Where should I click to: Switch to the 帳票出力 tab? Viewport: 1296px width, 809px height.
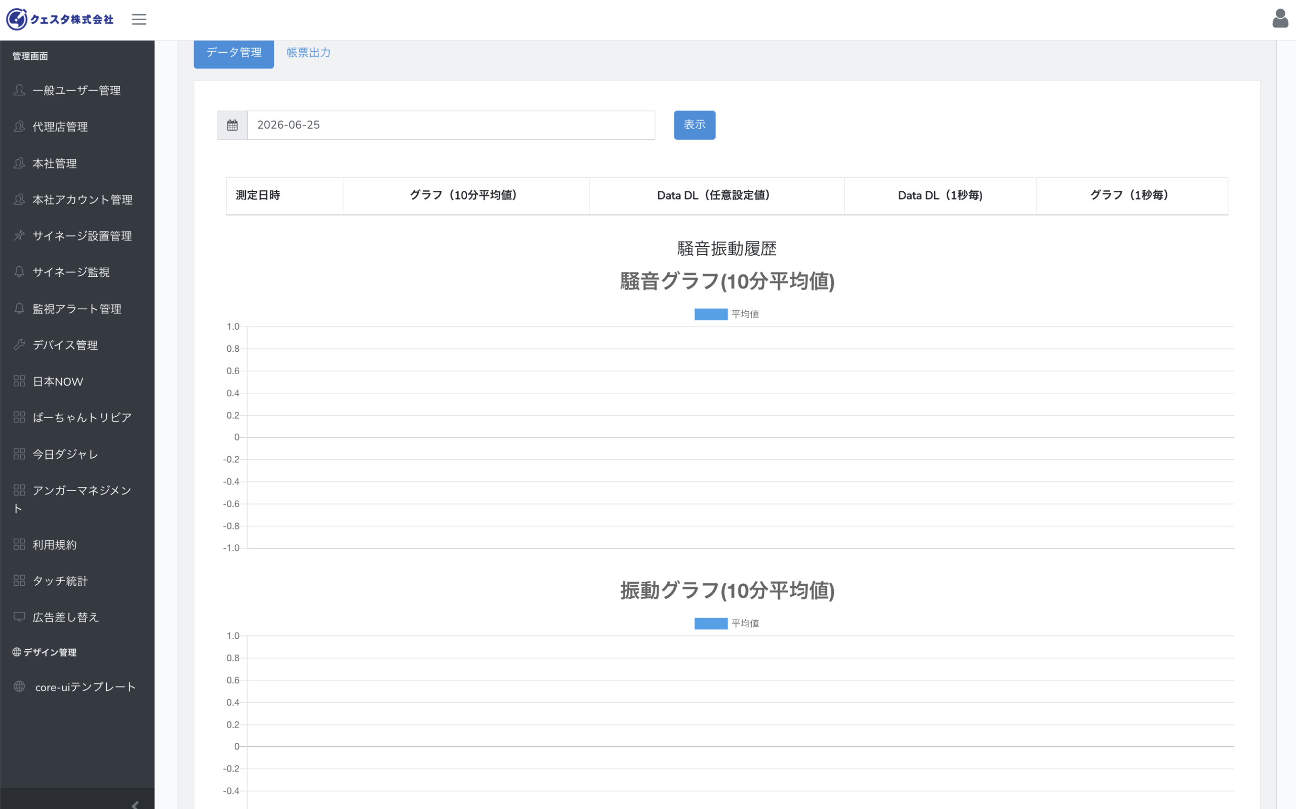coord(309,53)
